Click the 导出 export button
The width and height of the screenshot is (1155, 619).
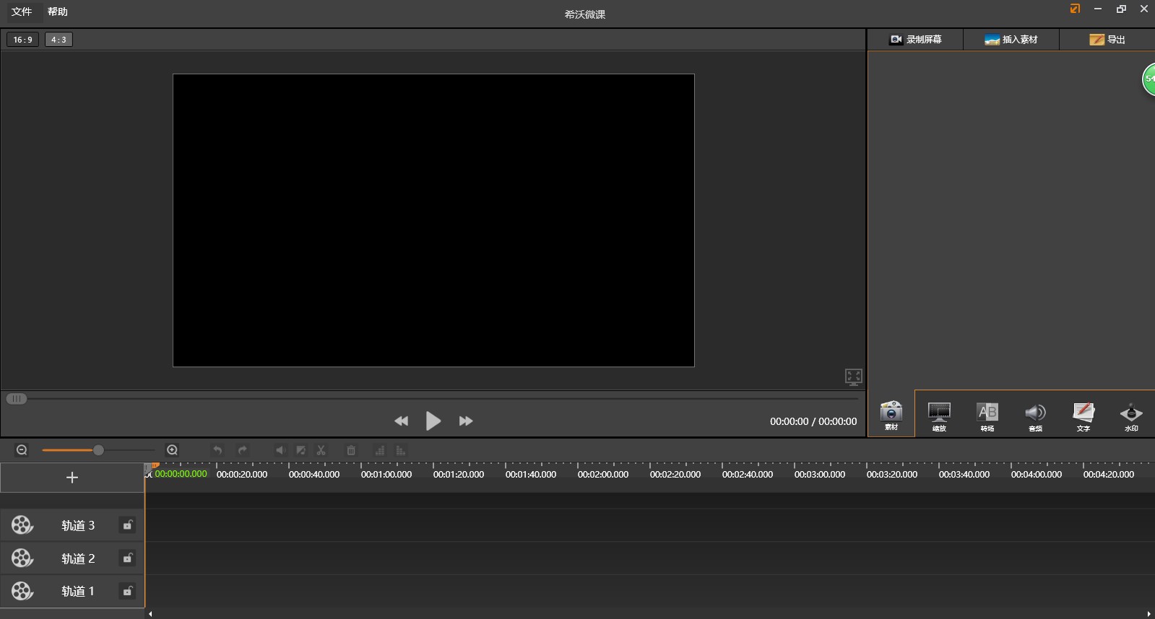(x=1107, y=40)
